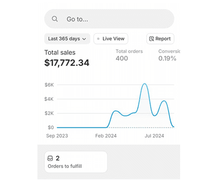Click the sales chart peak near $6K
221x185 pixels.
tap(145, 84)
